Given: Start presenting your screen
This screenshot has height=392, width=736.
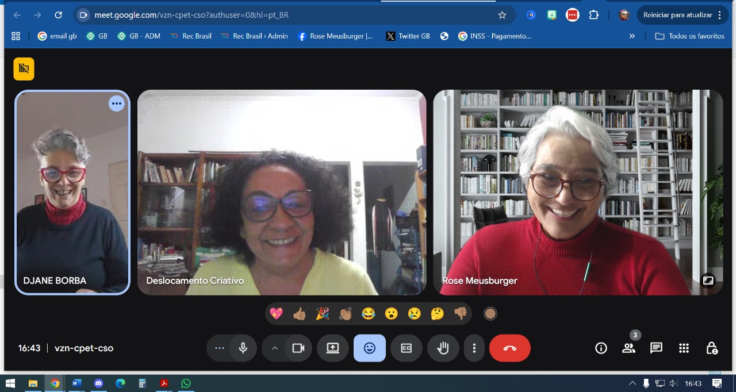Looking at the screenshot, I should click(x=332, y=348).
